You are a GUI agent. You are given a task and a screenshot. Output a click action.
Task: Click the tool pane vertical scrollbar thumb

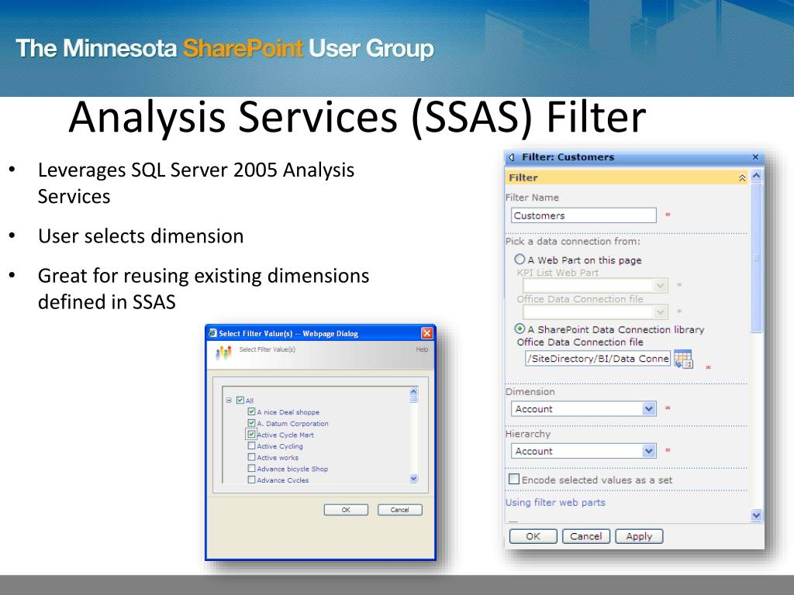coord(757,258)
